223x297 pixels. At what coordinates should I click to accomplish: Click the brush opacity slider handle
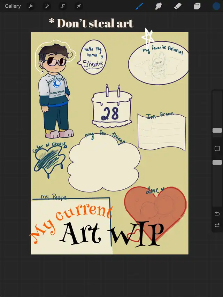point(217,162)
